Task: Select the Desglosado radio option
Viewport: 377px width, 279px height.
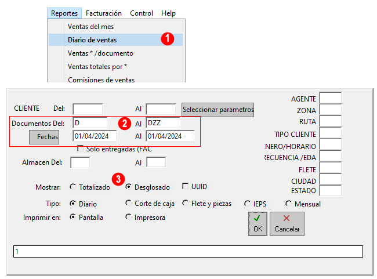Action: point(128,187)
